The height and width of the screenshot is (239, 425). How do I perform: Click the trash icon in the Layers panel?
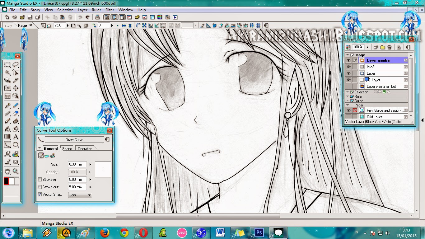click(390, 47)
